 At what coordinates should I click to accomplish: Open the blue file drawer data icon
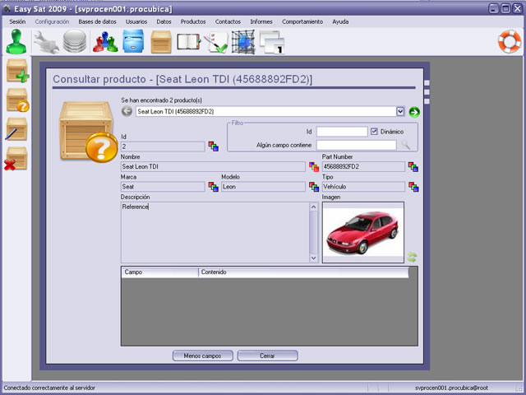(133, 41)
